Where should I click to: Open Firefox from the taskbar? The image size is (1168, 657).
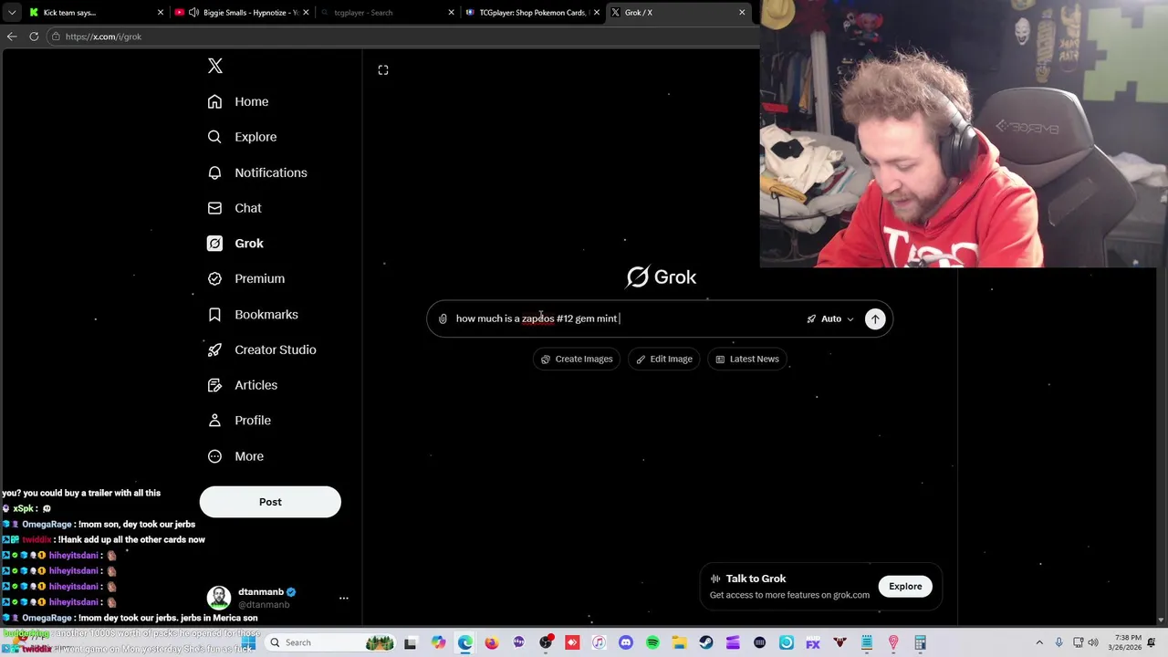pyautogui.click(x=492, y=642)
